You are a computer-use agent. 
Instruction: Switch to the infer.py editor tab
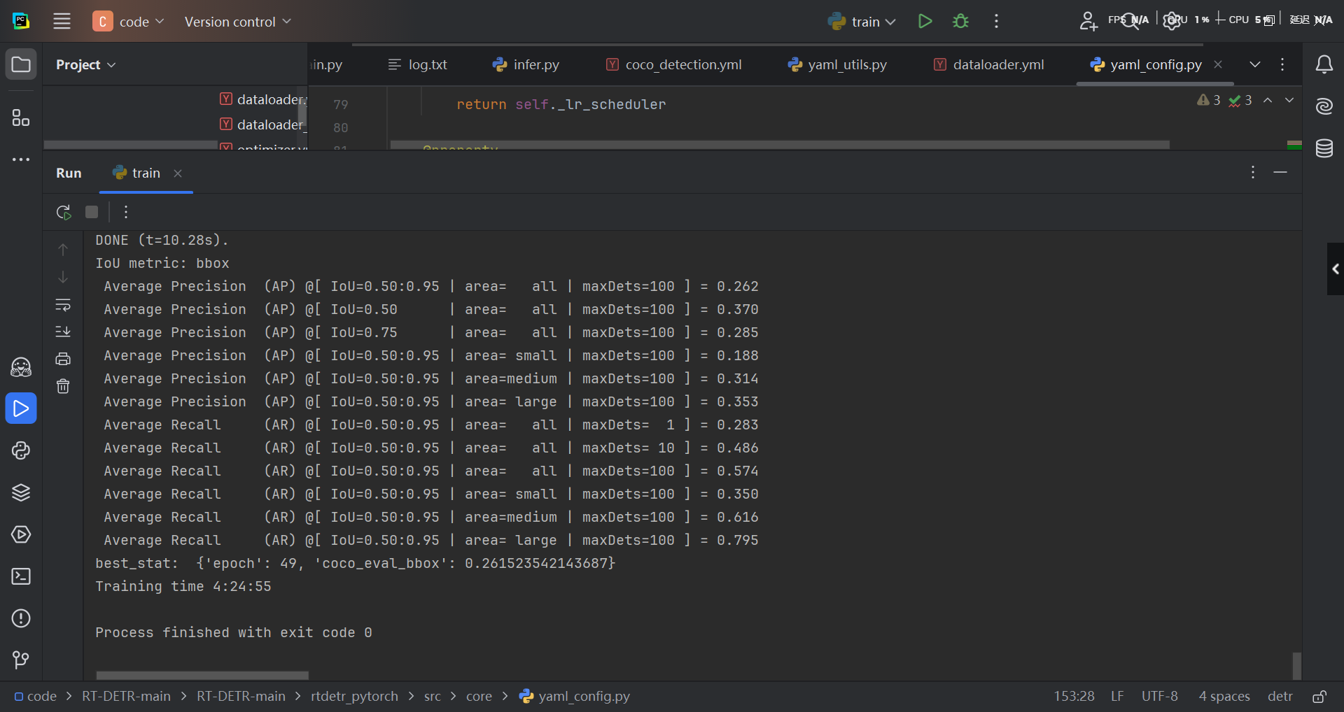tap(526, 64)
